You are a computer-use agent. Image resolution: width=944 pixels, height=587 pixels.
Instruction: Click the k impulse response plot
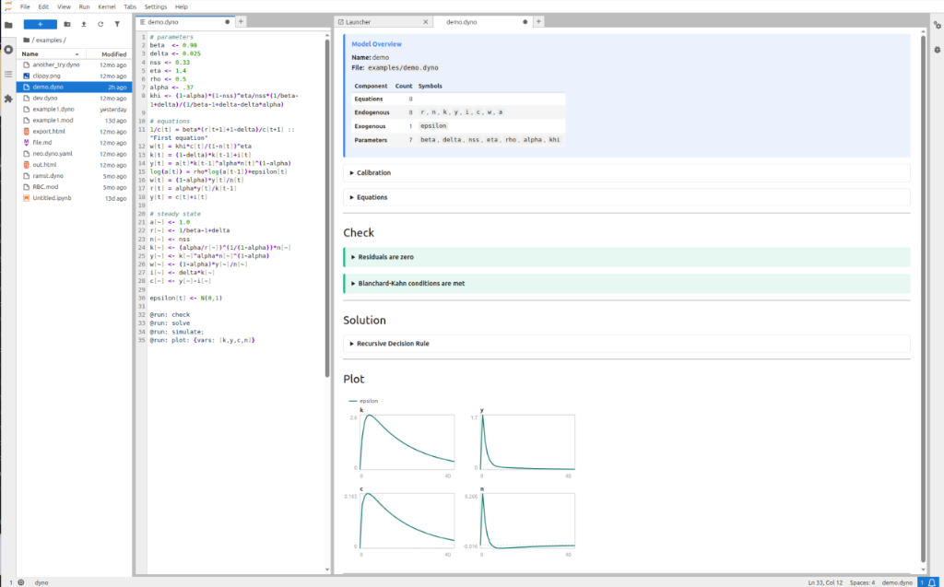tap(407, 442)
